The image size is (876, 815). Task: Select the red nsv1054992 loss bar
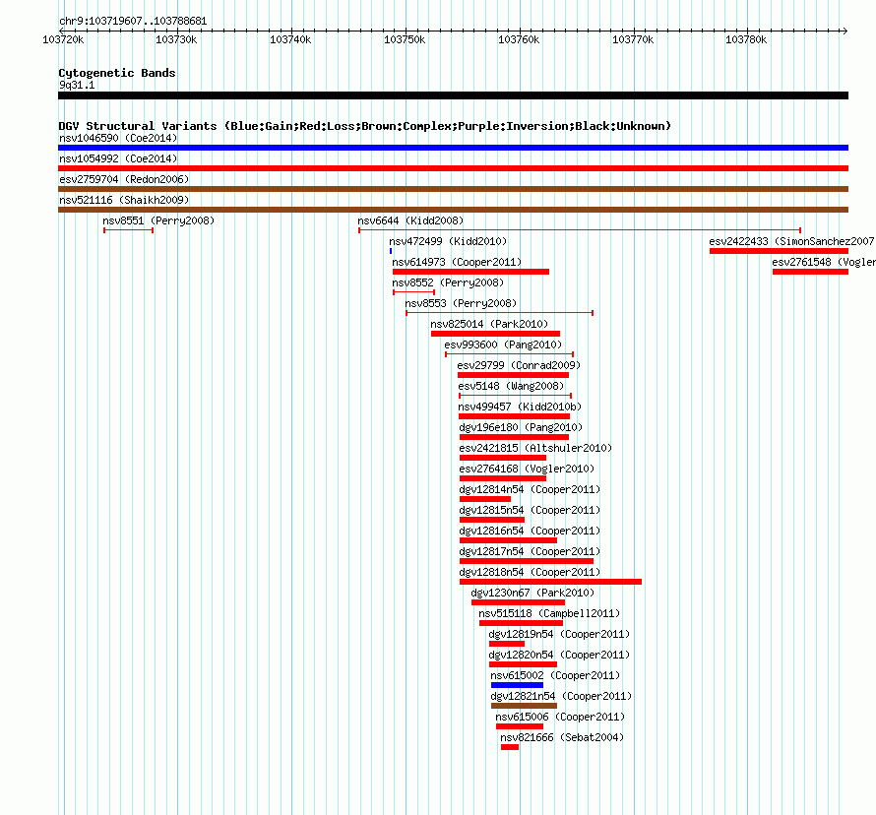tap(453, 168)
